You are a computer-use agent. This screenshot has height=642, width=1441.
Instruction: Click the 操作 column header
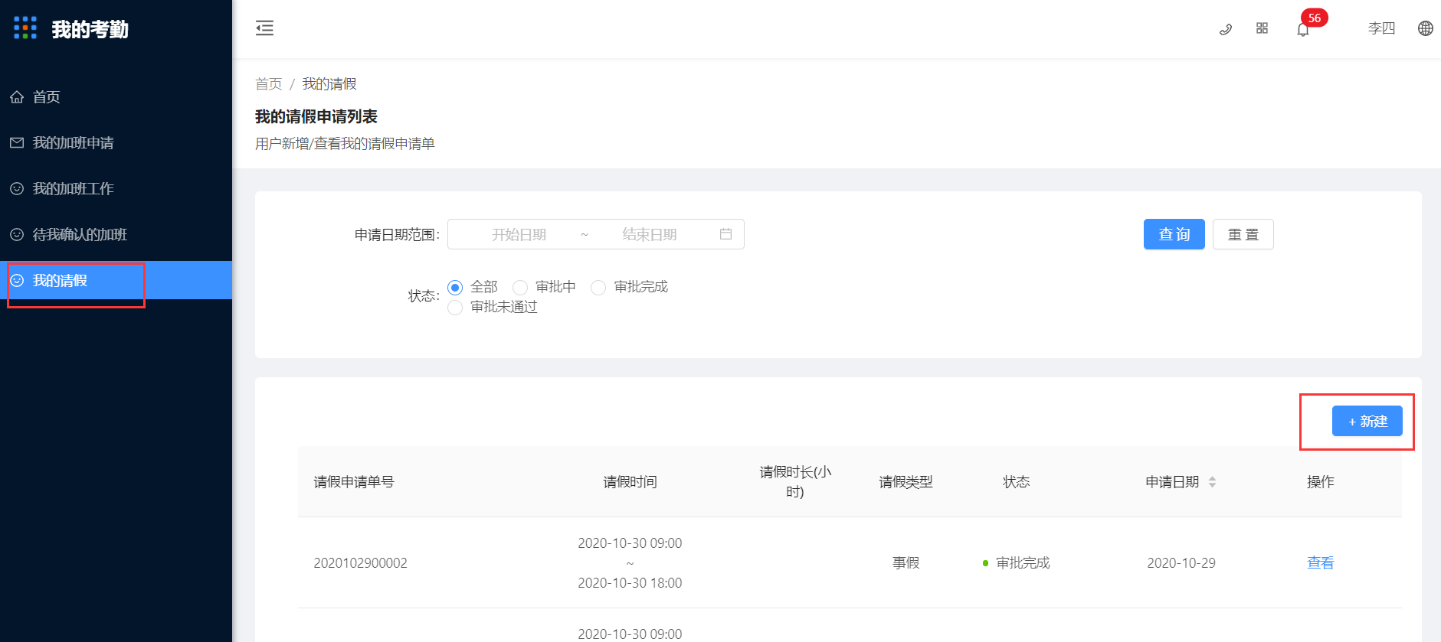pos(1321,482)
